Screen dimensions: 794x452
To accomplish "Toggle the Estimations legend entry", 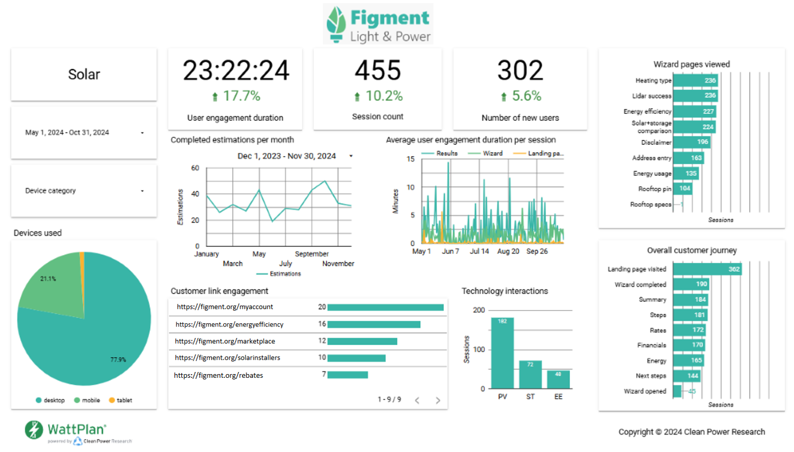I will (x=278, y=274).
